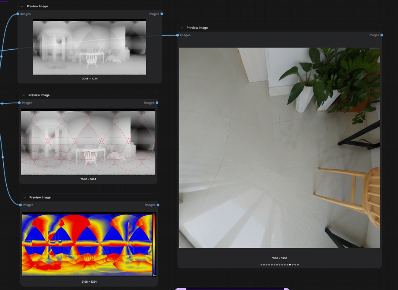Select the Preview Image title of the red-line node
Image resolution: width=398 pixels, height=290 pixels.
(x=39, y=95)
